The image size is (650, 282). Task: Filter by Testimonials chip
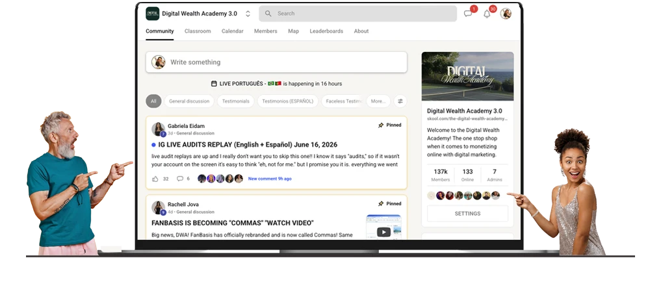[235, 101]
